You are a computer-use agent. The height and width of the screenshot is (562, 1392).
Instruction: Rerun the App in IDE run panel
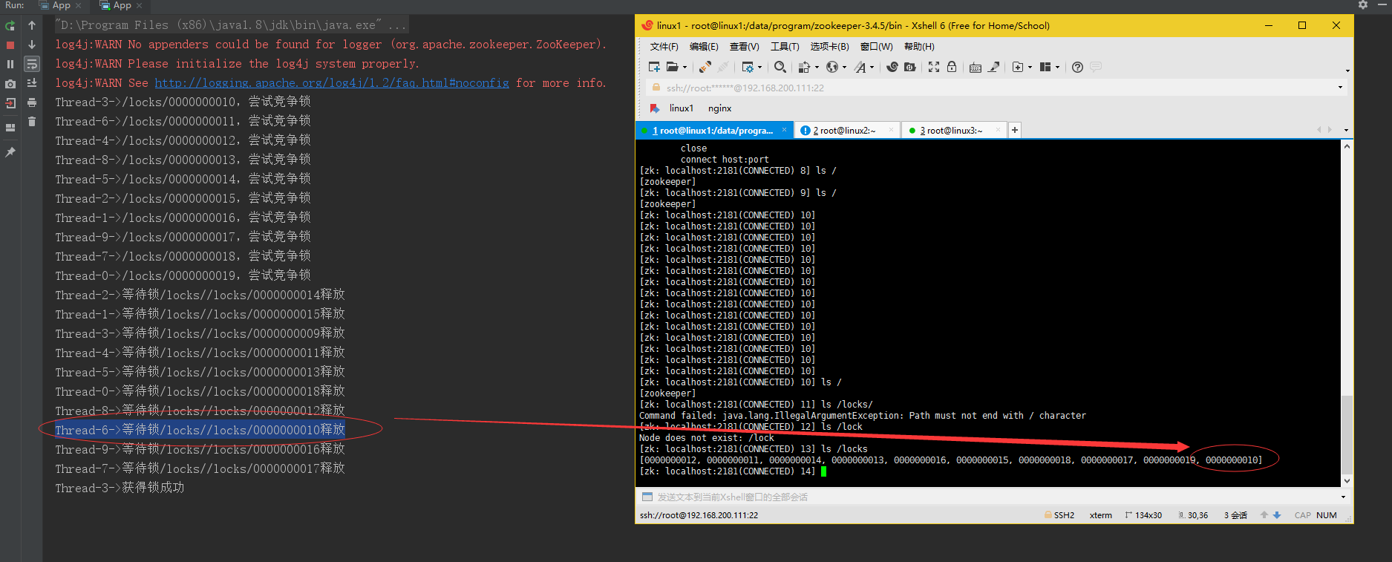coord(10,26)
